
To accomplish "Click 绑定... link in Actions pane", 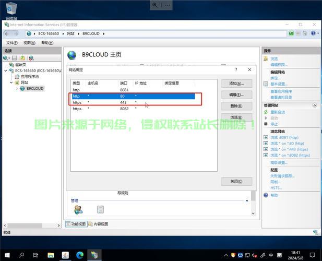I will click(276, 78).
